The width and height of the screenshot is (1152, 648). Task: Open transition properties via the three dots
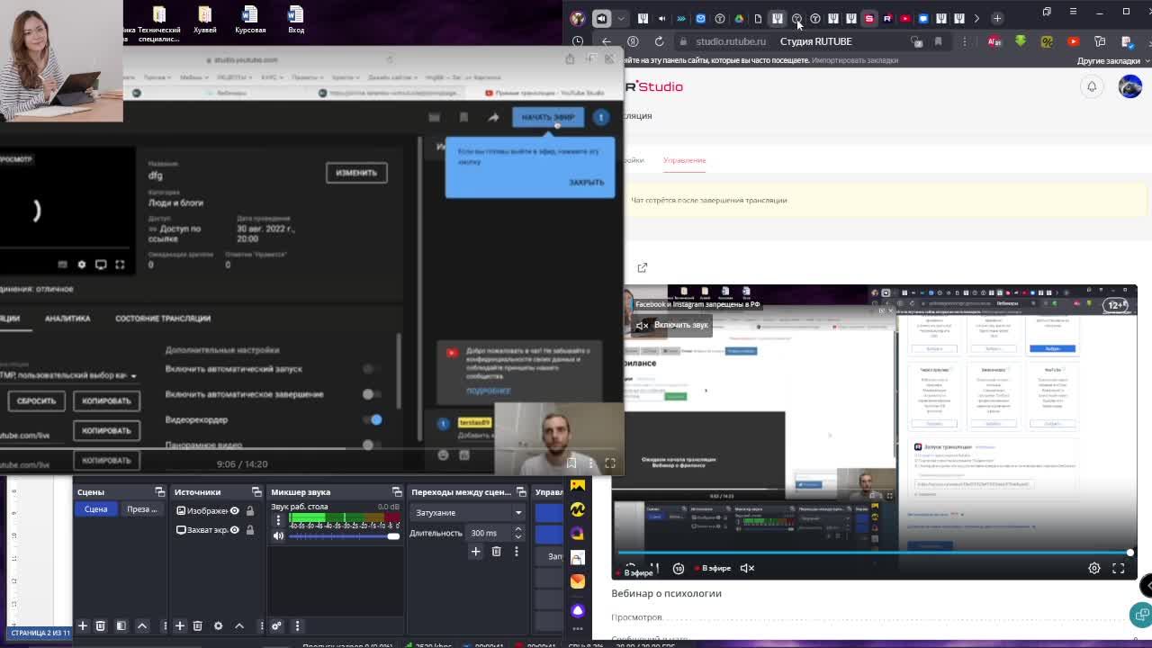(516, 551)
